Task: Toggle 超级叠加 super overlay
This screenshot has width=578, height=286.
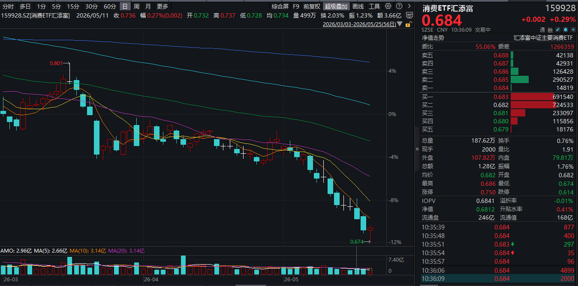Action: [336, 6]
